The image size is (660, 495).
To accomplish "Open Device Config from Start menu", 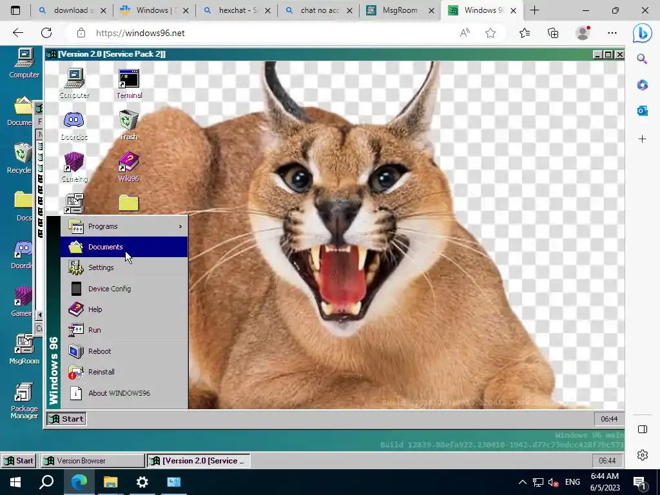I will pyautogui.click(x=124, y=289).
